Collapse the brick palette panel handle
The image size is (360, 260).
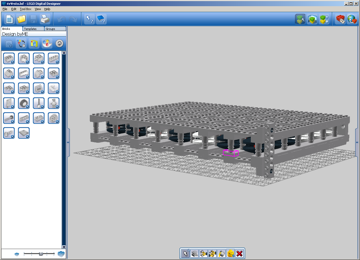point(68,142)
